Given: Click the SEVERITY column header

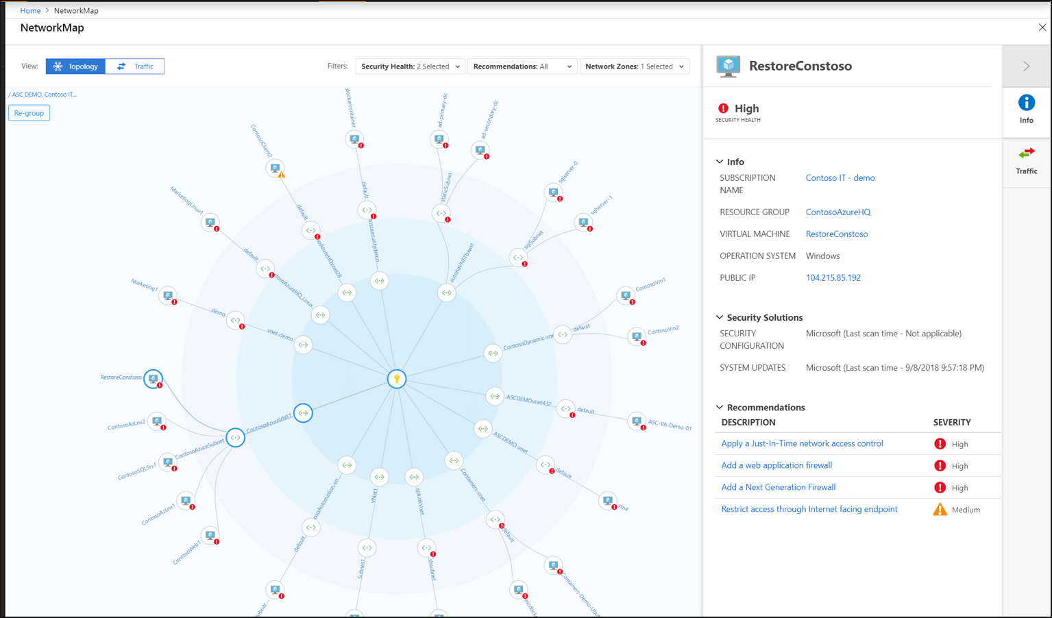Looking at the screenshot, I should pyautogui.click(x=952, y=423).
